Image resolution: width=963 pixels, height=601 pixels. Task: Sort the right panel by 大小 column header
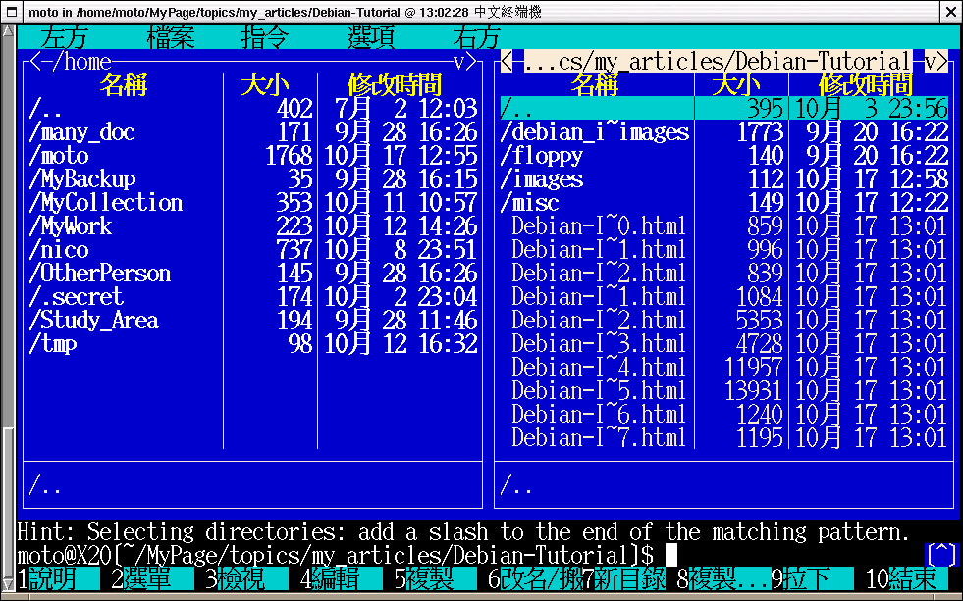click(x=736, y=84)
